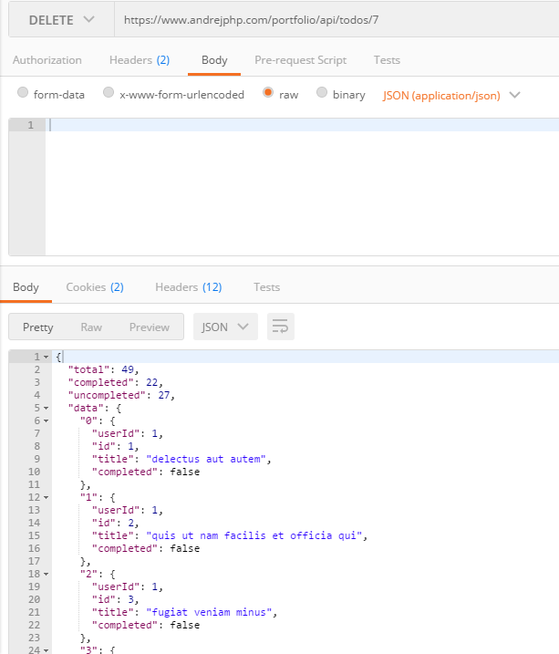
Task: Collapse the "1" object at line 12
Action: (47, 498)
